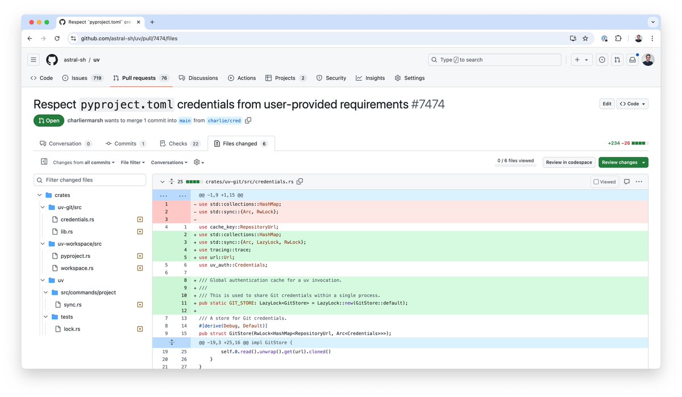Image resolution: width=682 pixels, height=397 pixels.
Task: Open the Chrome three-dot menu
Action: pos(651,38)
